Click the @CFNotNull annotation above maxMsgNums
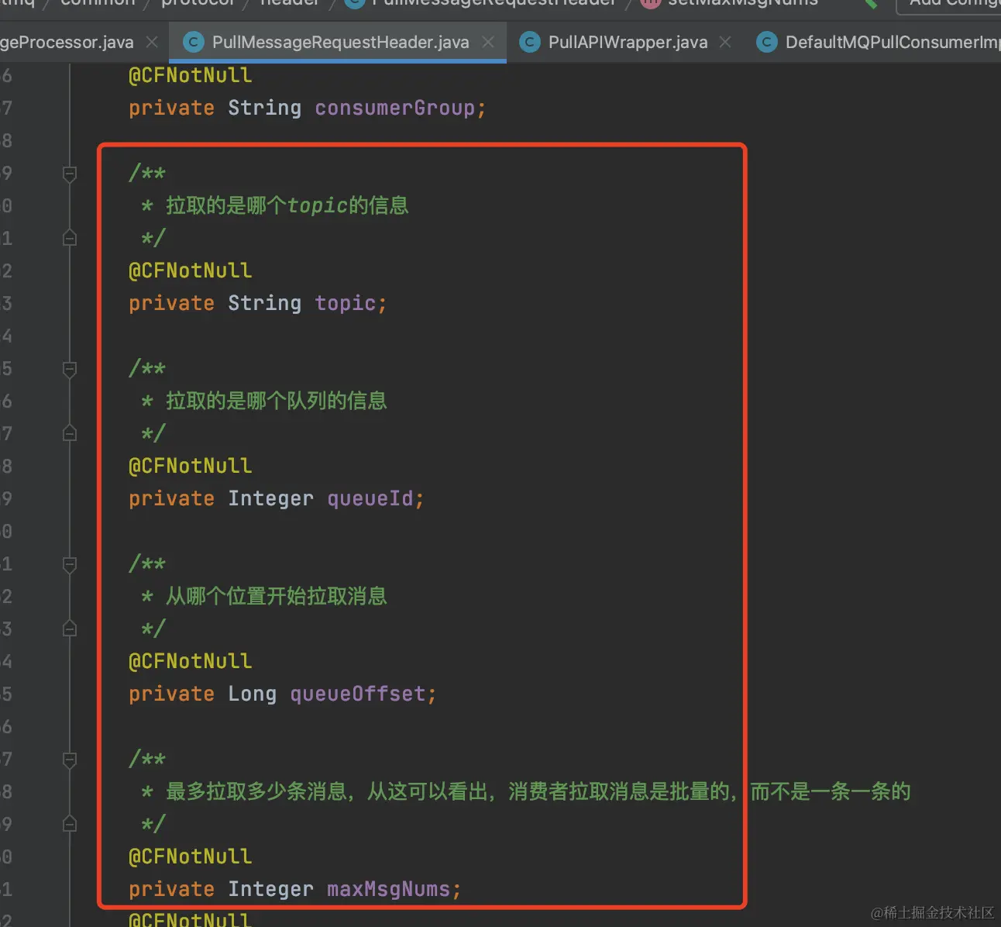 pos(190,856)
